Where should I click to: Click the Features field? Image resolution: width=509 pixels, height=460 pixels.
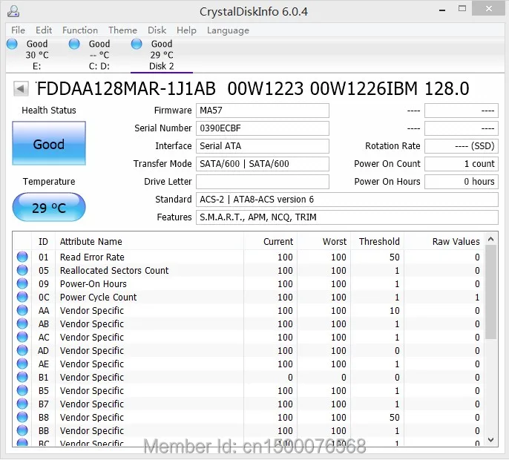[347, 217]
